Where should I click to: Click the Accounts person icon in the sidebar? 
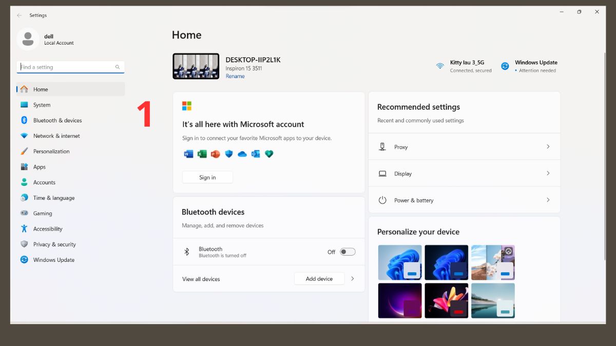click(24, 182)
